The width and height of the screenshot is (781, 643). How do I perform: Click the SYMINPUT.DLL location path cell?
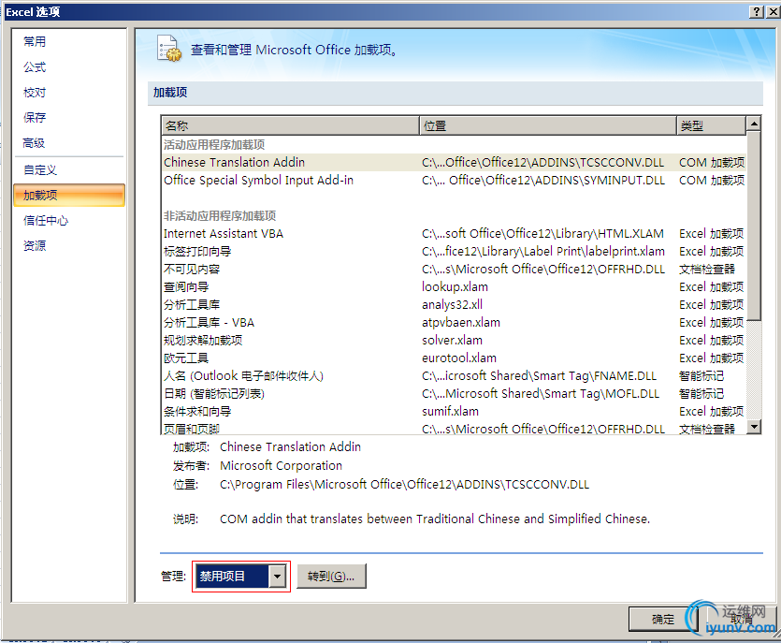(x=542, y=181)
